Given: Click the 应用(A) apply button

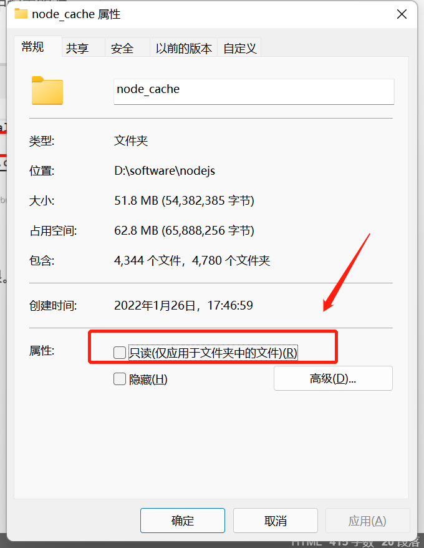Looking at the screenshot, I should click(x=367, y=521).
